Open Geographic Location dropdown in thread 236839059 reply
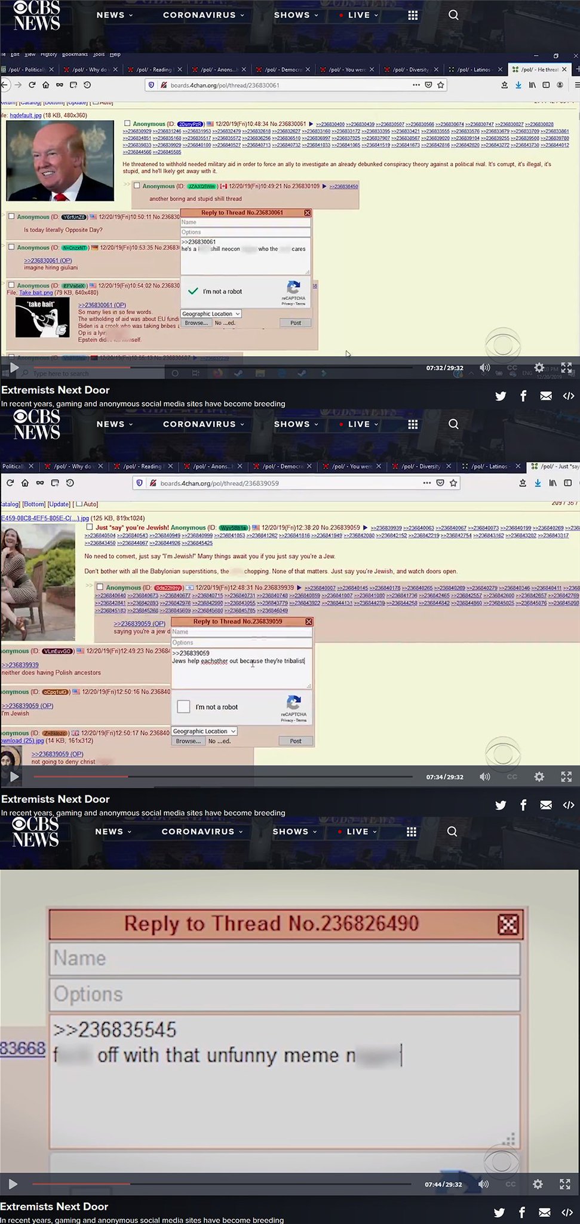Viewport: 580px width, 1224px height. (204, 731)
